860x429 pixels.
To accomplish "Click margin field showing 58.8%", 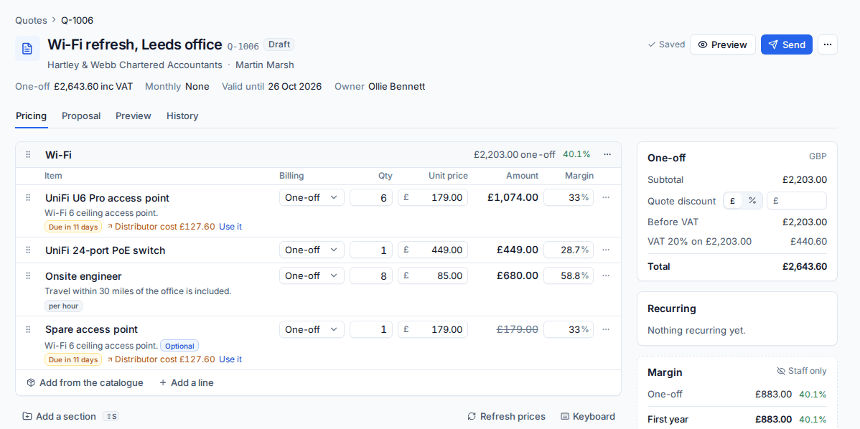I will pos(569,275).
